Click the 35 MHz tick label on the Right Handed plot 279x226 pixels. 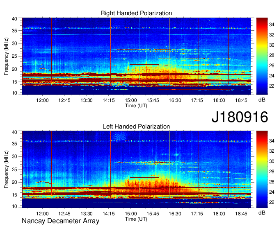pos(14,31)
